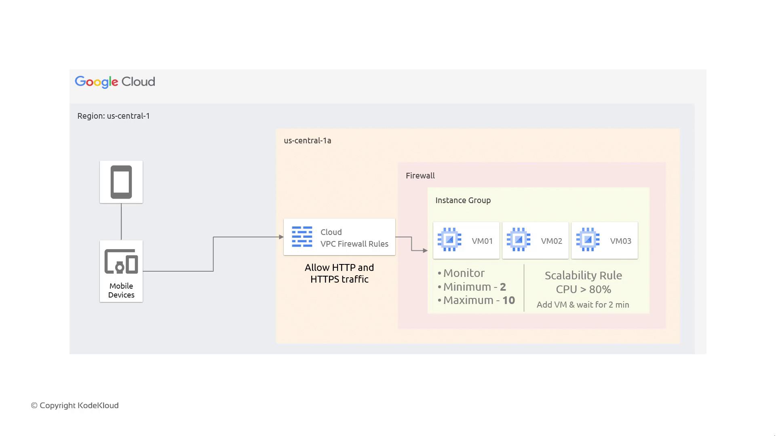Click the Scalability Rule heading
776x436 pixels.
tap(583, 276)
